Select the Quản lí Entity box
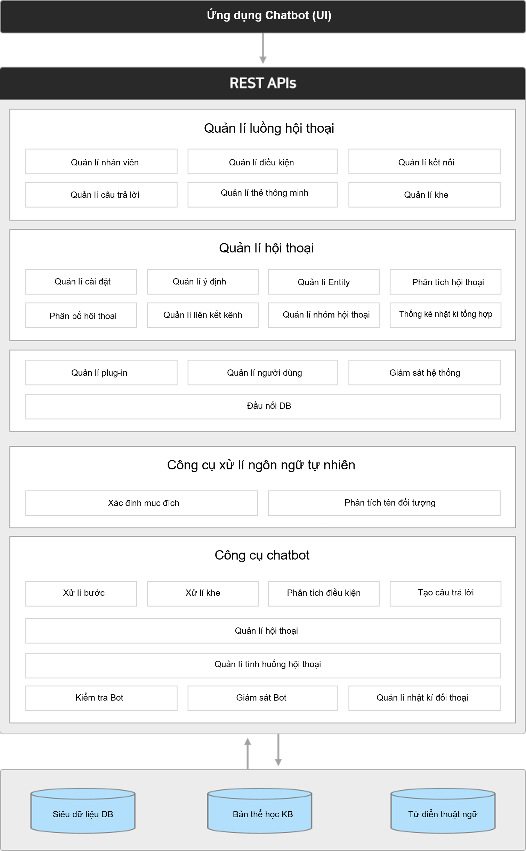The height and width of the screenshot is (851, 526). tap(324, 282)
